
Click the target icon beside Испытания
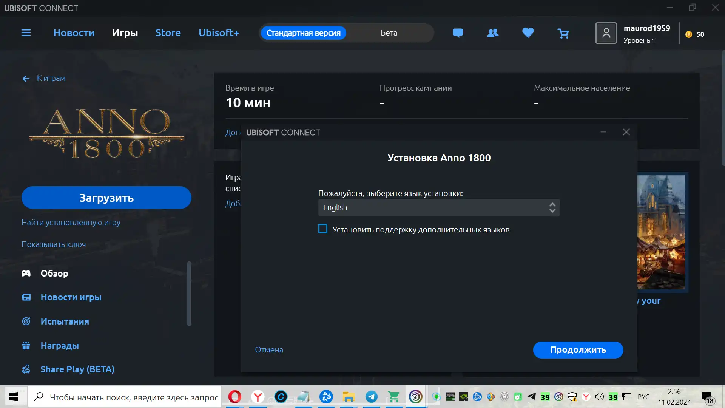coord(26,321)
